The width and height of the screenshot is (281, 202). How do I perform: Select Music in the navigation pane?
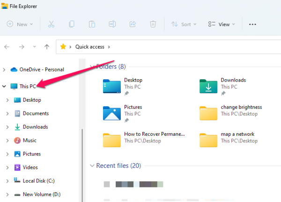30,140
